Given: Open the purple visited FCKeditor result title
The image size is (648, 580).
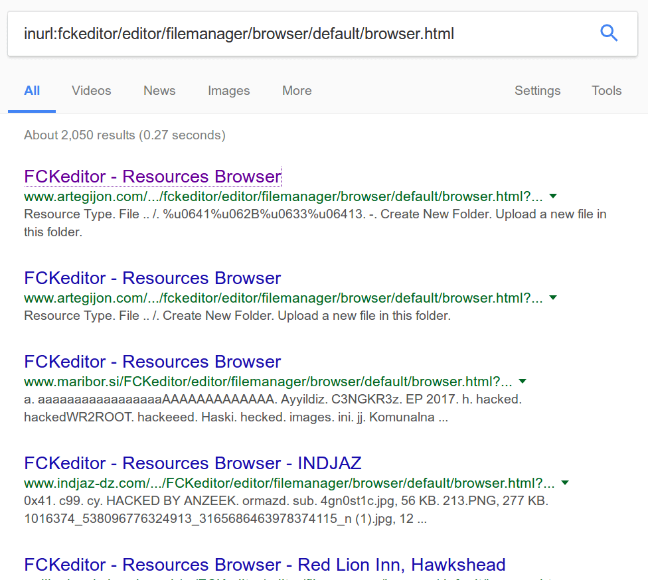Looking at the screenshot, I should [152, 177].
